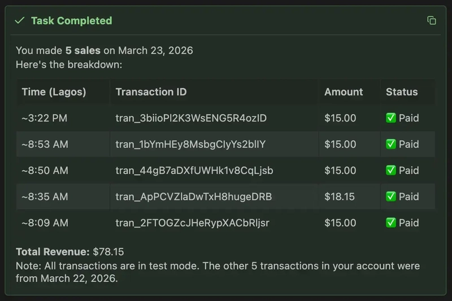The image size is (452, 301).
Task: Select transaction tran_3biioPl2K3WsENG5R4ozID
Action: (191, 118)
